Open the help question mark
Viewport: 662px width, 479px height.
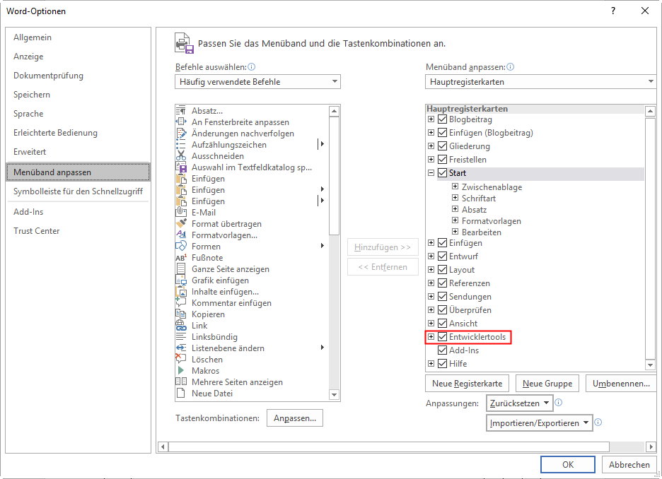coord(613,11)
